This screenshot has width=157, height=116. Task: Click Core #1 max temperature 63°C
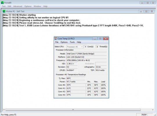[96, 88]
